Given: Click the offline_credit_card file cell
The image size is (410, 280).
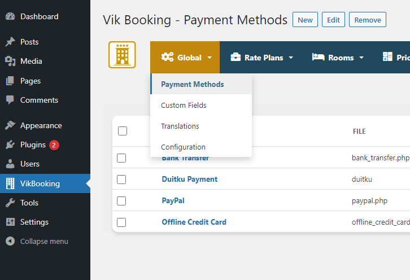Looking at the screenshot, I should [x=381, y=222].
